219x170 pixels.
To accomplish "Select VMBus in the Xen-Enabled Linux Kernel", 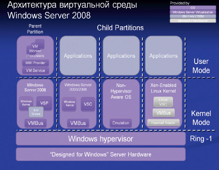I will tap(163, 112).
